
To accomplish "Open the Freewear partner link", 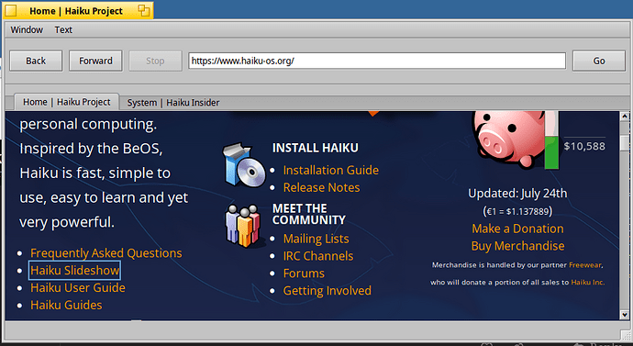I will tap(585, 265).
